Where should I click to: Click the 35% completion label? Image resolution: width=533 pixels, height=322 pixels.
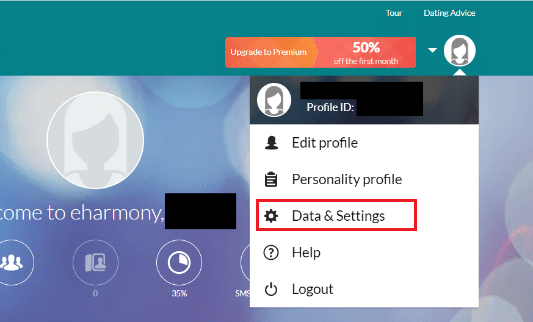point(179,293)
